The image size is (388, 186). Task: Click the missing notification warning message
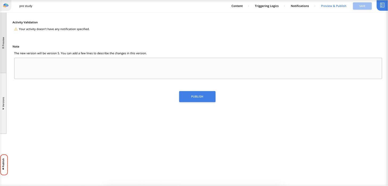tap(54, 29)
